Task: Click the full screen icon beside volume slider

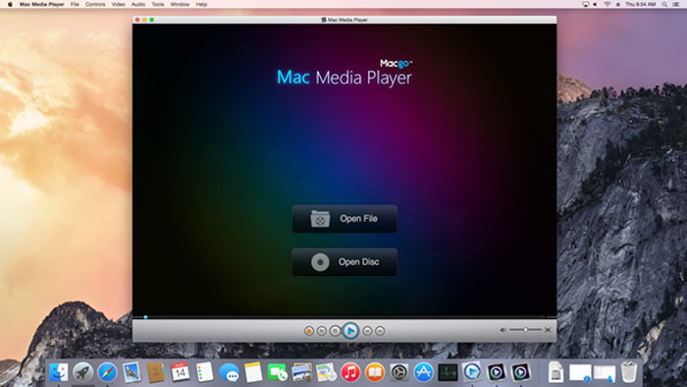Action: click(x=548, y=330)
